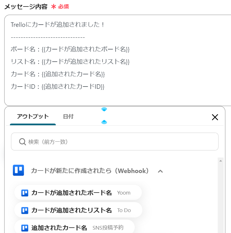Focus the 検索（前方一致） search field
Image resolution: width=231 pixels, height=233 pixels.
(x=119, y=142)
